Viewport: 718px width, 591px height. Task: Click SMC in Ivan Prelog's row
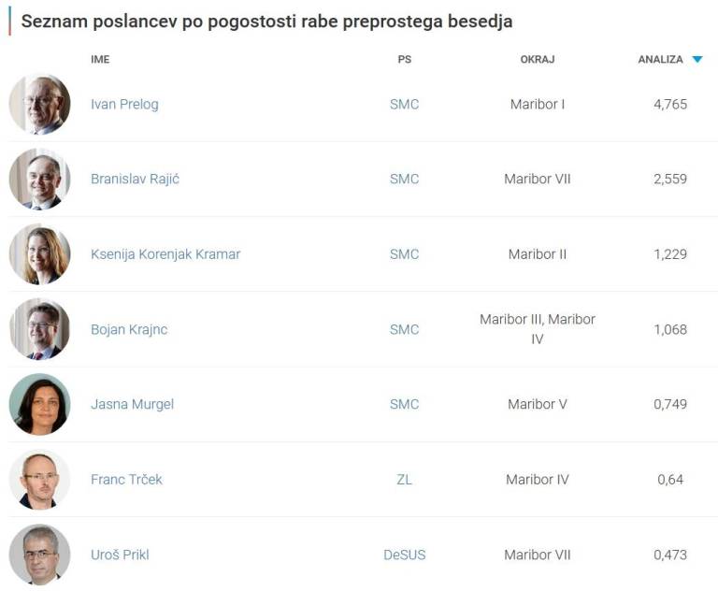pos(404,104)
